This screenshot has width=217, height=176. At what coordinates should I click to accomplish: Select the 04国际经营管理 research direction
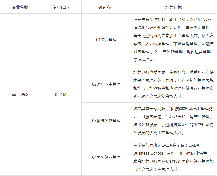click(x=106, y=157)
